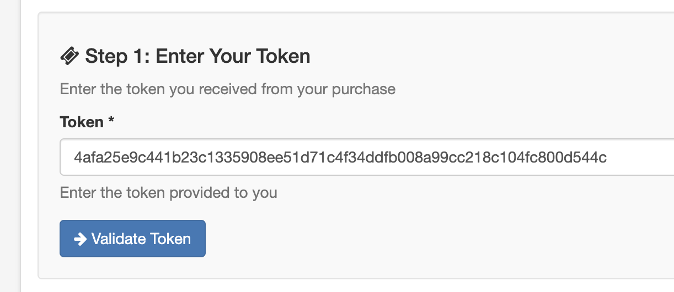Click the ticket glyph in the panel header

click(69, 56)
